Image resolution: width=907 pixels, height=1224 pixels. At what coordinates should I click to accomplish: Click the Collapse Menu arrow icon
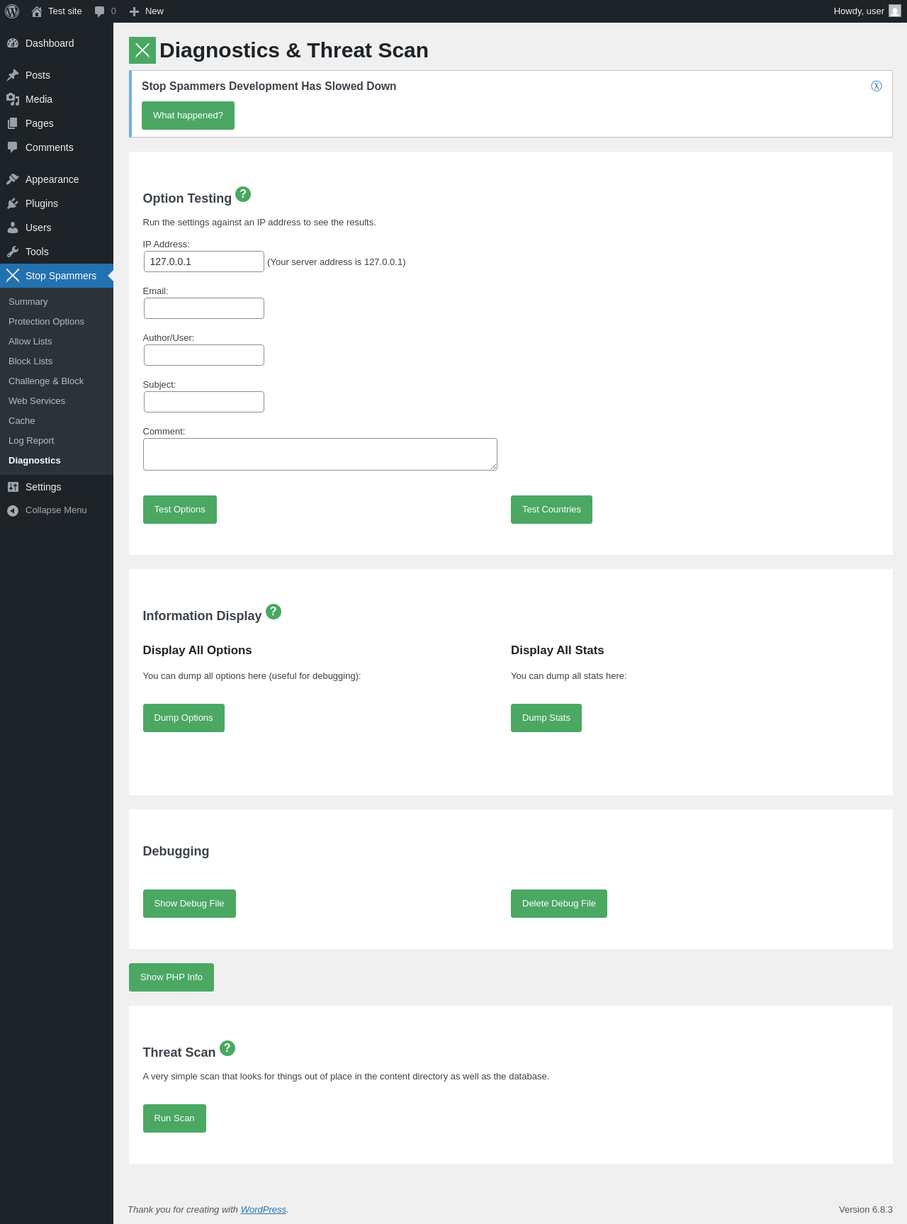pyautogui.click(x=13, y=510)
